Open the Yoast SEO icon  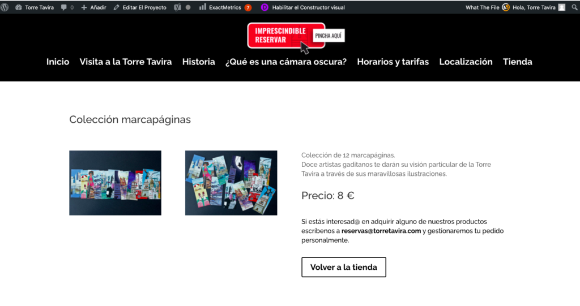click(x=177, y=7)
